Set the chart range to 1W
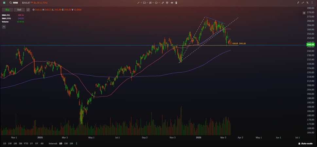317x147 pixels. 10,143
